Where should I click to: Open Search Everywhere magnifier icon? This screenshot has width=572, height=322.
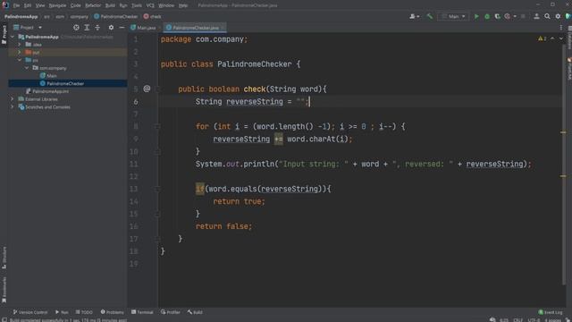point(547,16)
